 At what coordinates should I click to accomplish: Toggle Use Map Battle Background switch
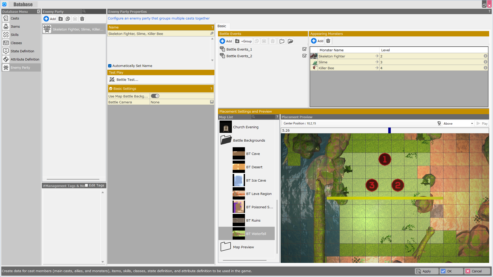[155, 96]
